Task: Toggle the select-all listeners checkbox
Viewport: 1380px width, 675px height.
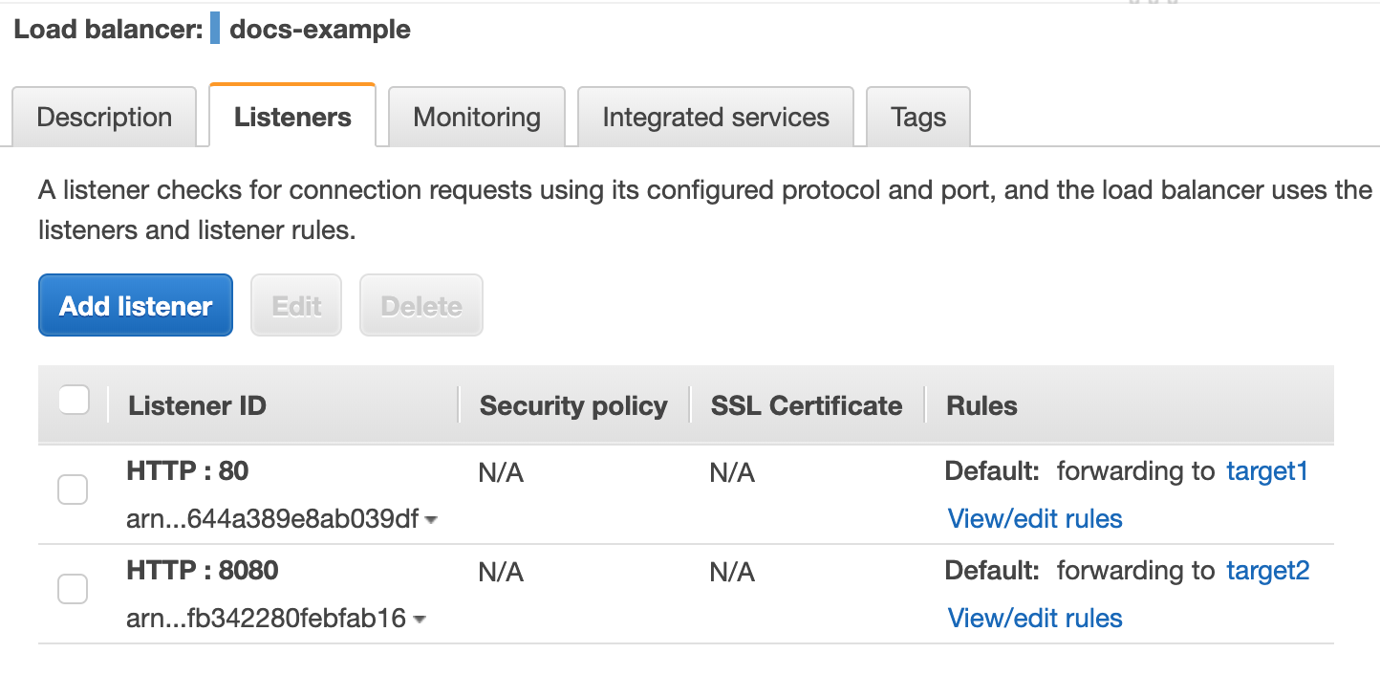Action: pos(74,401)
